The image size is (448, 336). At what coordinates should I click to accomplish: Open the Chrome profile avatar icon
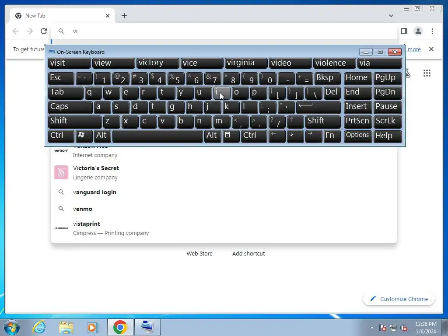tap(418, 31)
